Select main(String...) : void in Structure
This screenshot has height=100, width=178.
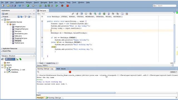click(x=18, y=70)
